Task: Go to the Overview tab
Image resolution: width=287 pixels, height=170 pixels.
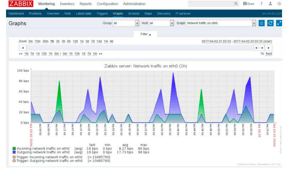Action: (53, 14)
